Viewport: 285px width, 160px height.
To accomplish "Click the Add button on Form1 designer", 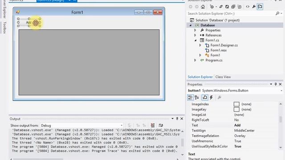I will click(x=29, y=22).
